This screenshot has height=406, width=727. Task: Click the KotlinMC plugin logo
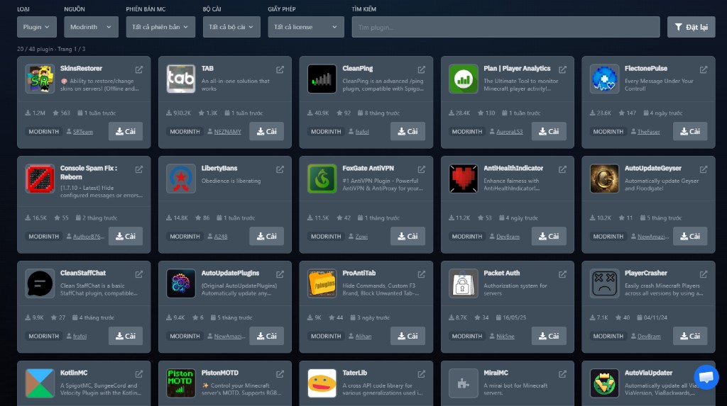(40, 383)
